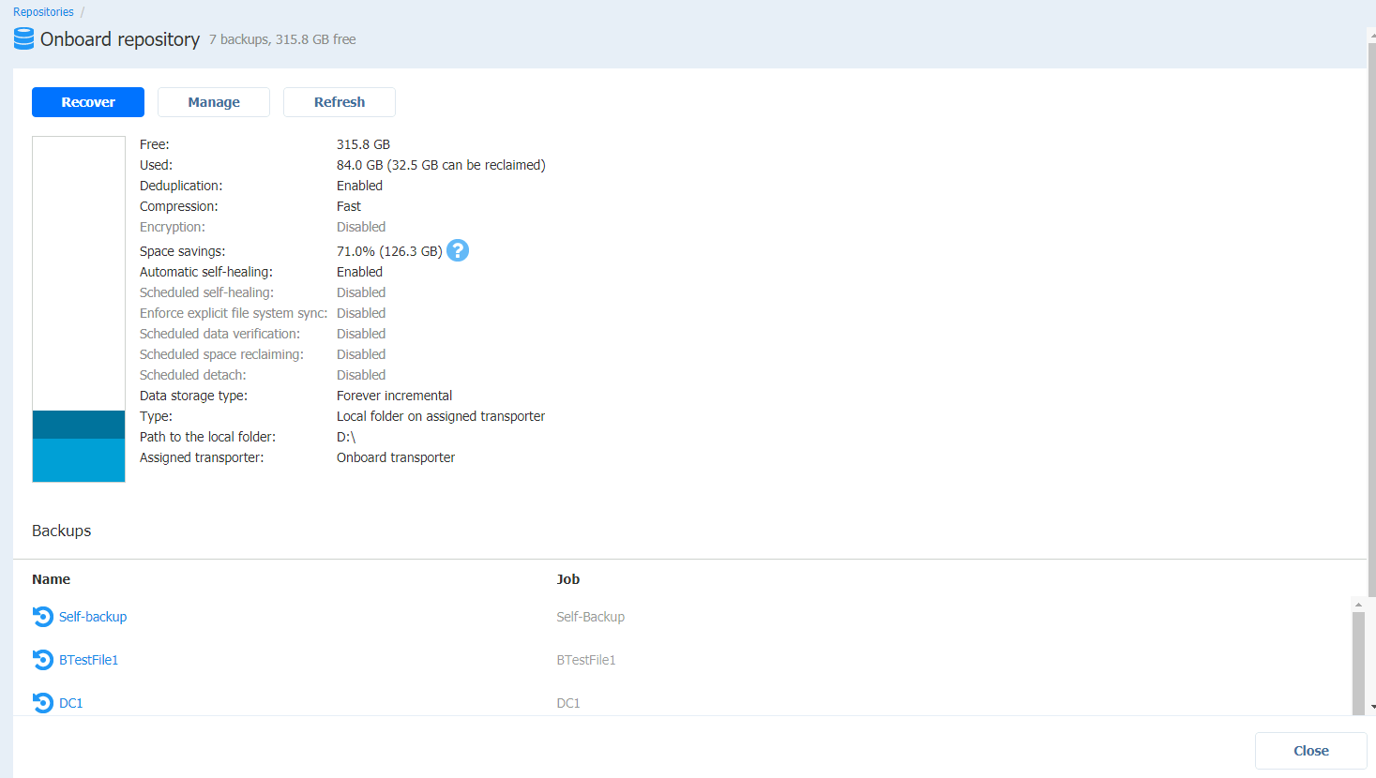This screenshot has height=778, width=1376.
Task: Open the BTestFile1 backup link
Action: [x=89, y=660]
